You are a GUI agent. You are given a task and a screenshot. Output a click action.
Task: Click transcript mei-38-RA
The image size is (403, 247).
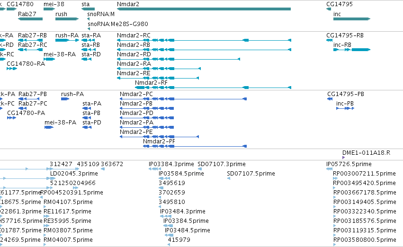[49, 59]
